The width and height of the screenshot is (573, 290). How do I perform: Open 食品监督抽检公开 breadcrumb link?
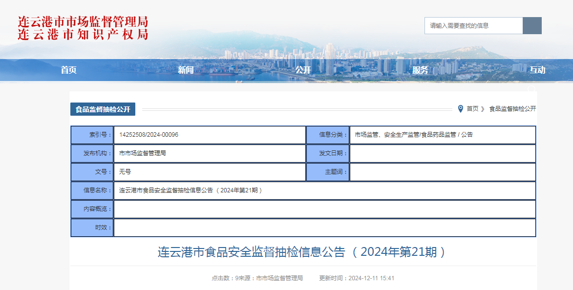point(513,109)
